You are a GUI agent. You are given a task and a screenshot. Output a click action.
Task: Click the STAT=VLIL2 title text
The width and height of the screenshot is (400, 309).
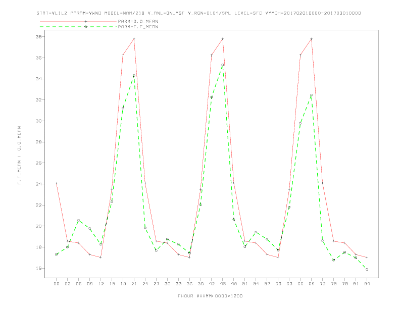52,13
